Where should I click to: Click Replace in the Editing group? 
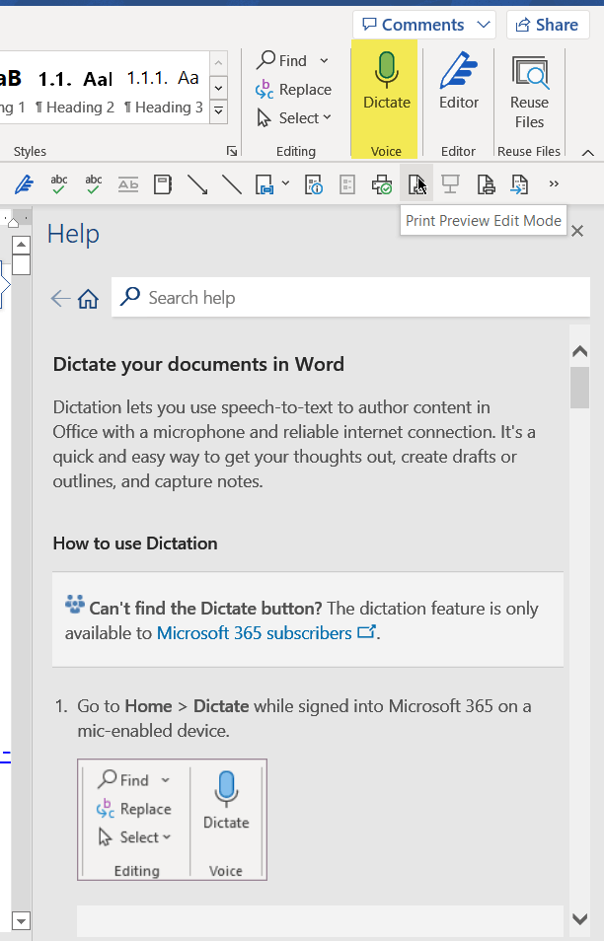point(293,90)
